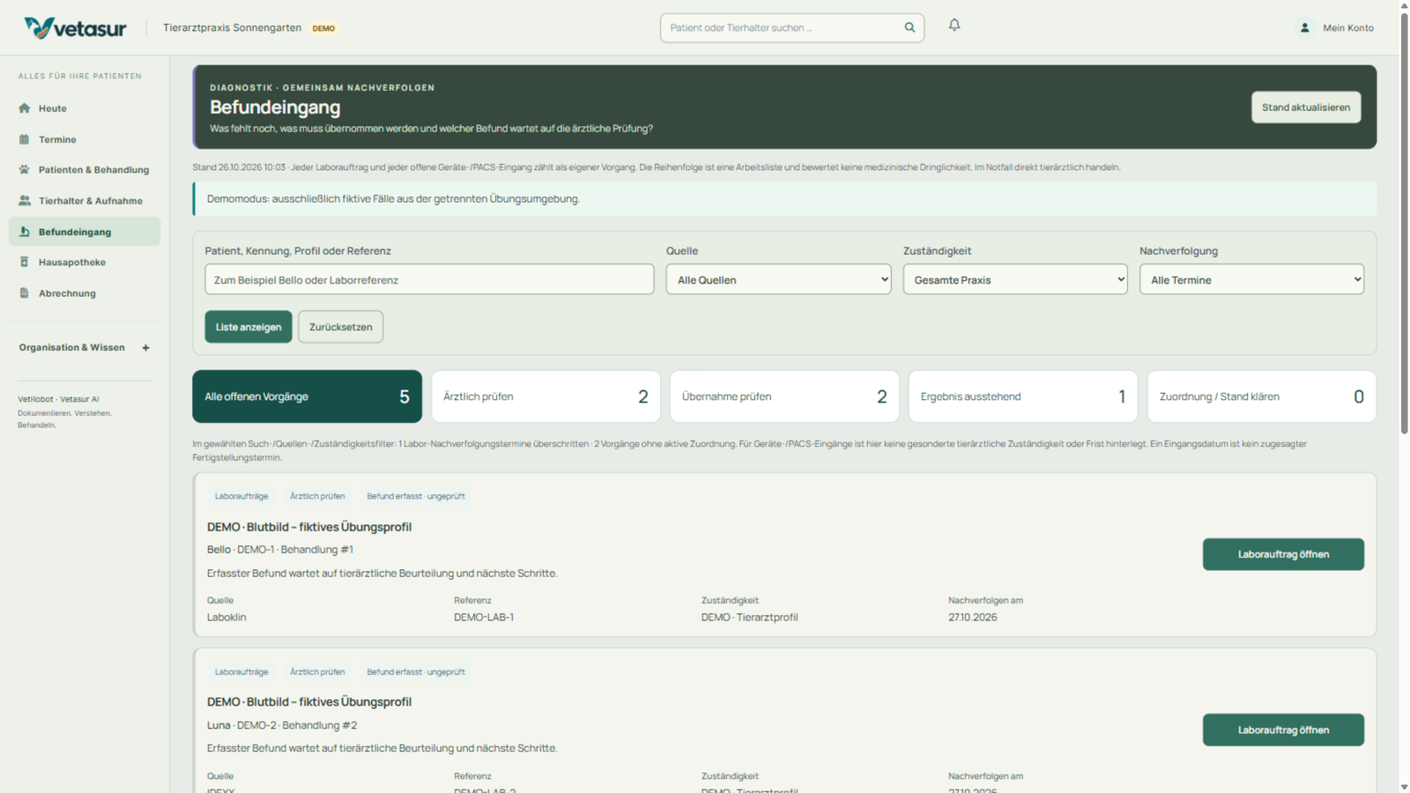This screenshot has width=1410, height=793.
Task: Click the vetasur logo
Action: coord(75,28)
